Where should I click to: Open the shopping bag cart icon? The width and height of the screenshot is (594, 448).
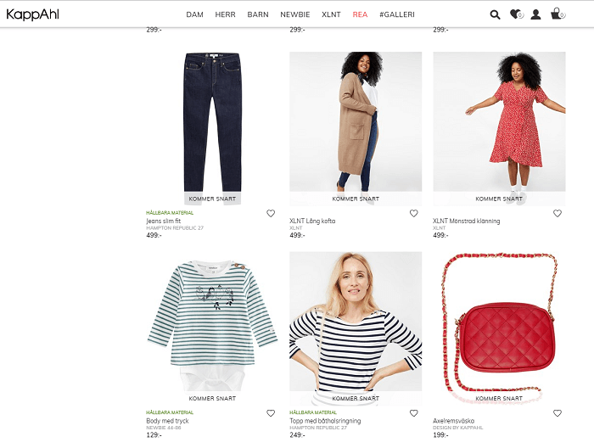[x=557, y=14]
